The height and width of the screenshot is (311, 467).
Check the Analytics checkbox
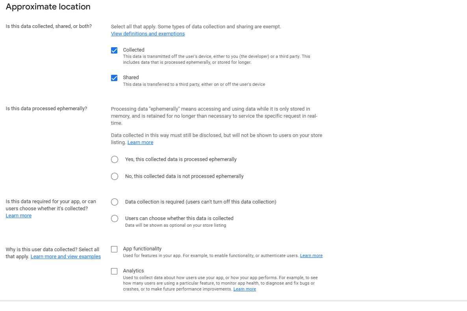point(114,271)
